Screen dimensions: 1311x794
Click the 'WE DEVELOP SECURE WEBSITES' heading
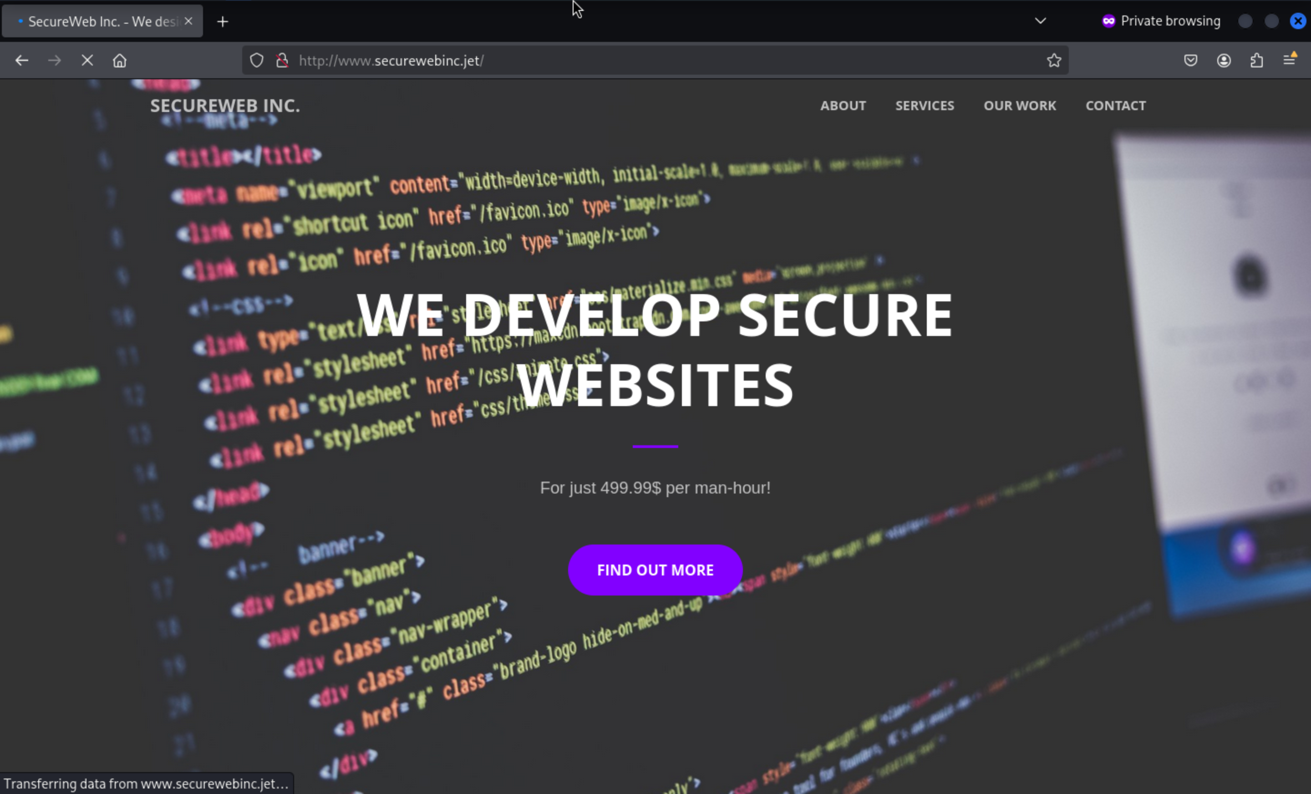[655, 350]
